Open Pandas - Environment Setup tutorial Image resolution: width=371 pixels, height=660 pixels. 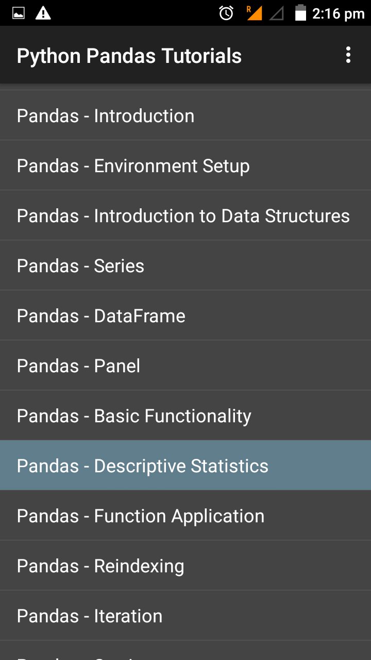(185, 166)
